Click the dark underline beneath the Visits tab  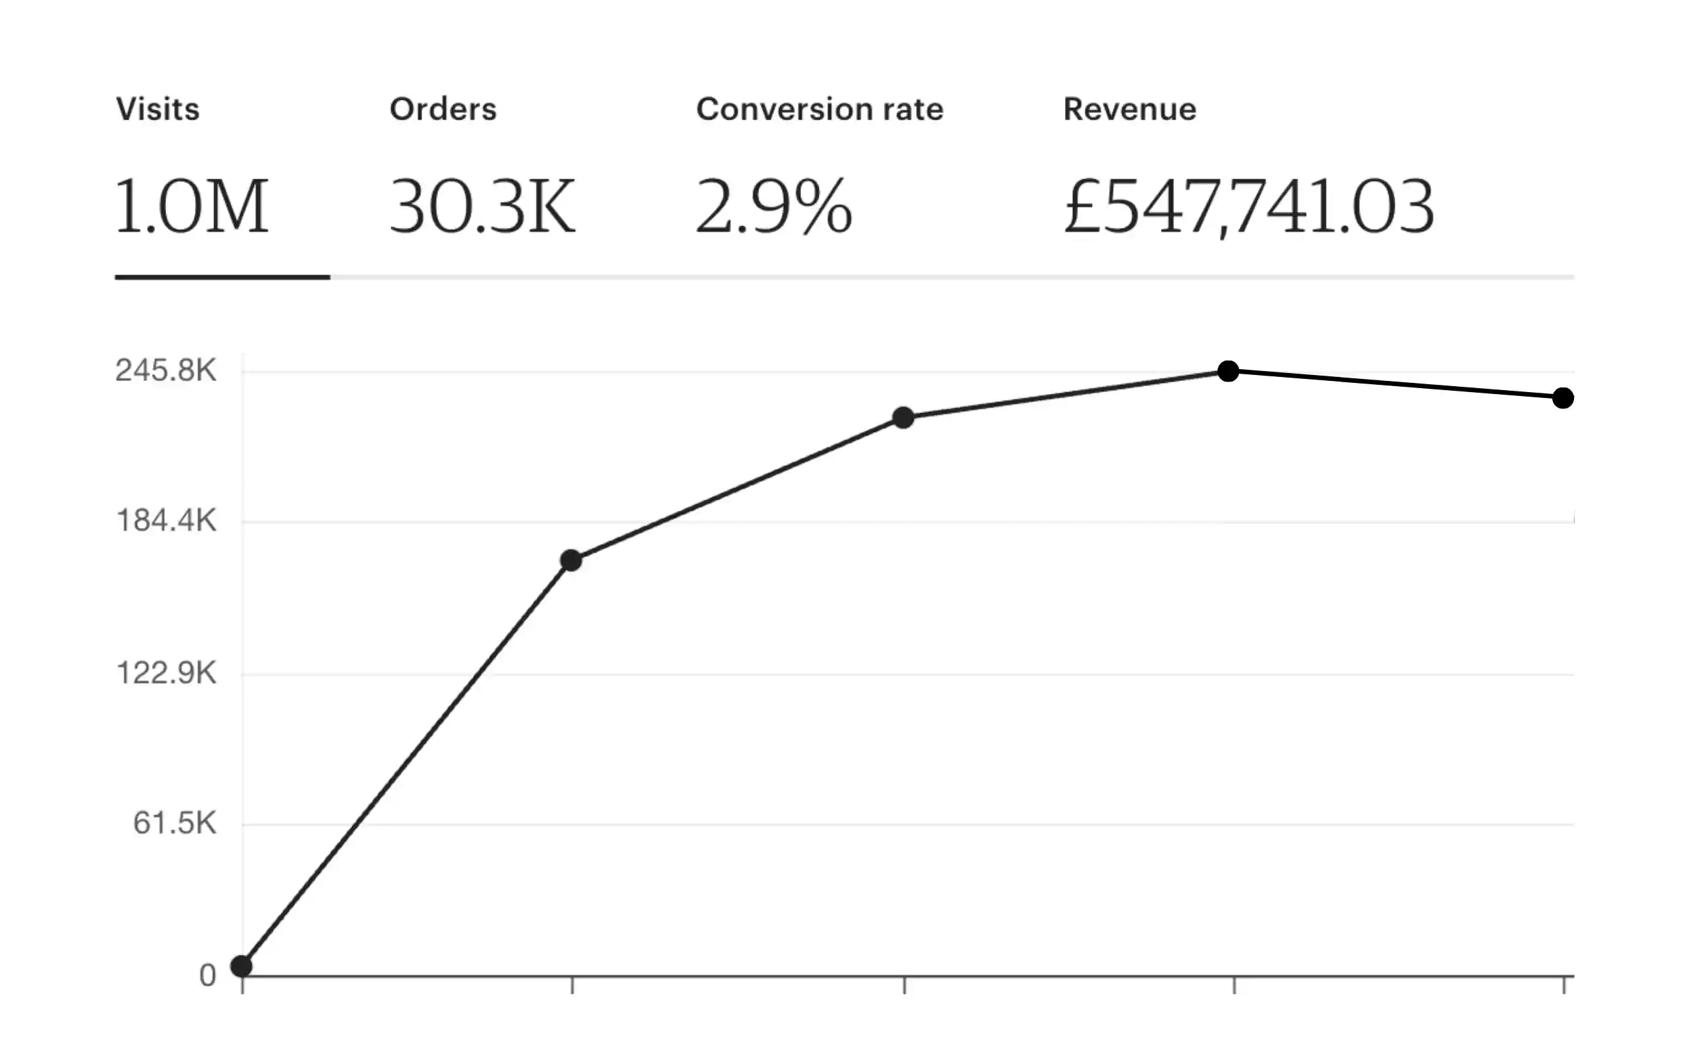point(222,277)
